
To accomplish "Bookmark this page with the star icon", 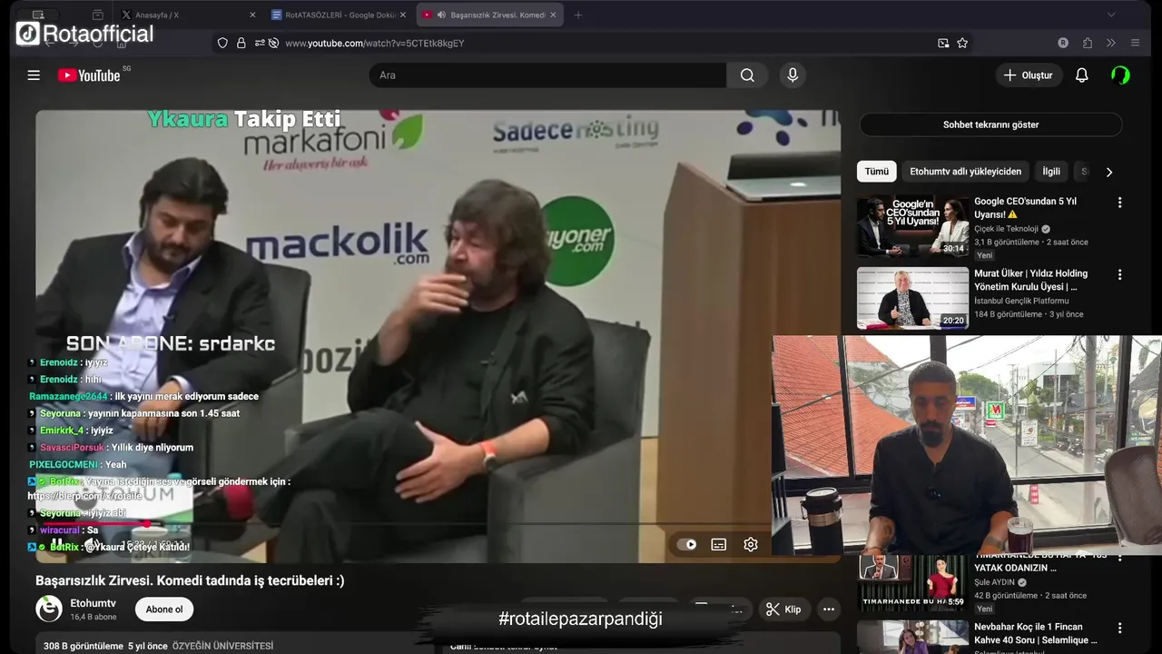I will [x=962, y=43].
